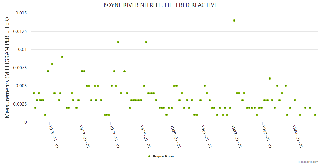
Task: Select the 0.011 data point in 1978
Action: (118, 42)
